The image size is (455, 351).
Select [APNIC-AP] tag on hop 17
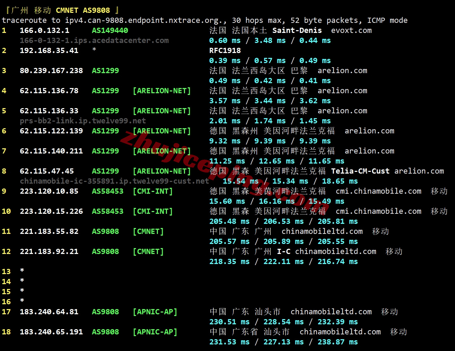155,312
